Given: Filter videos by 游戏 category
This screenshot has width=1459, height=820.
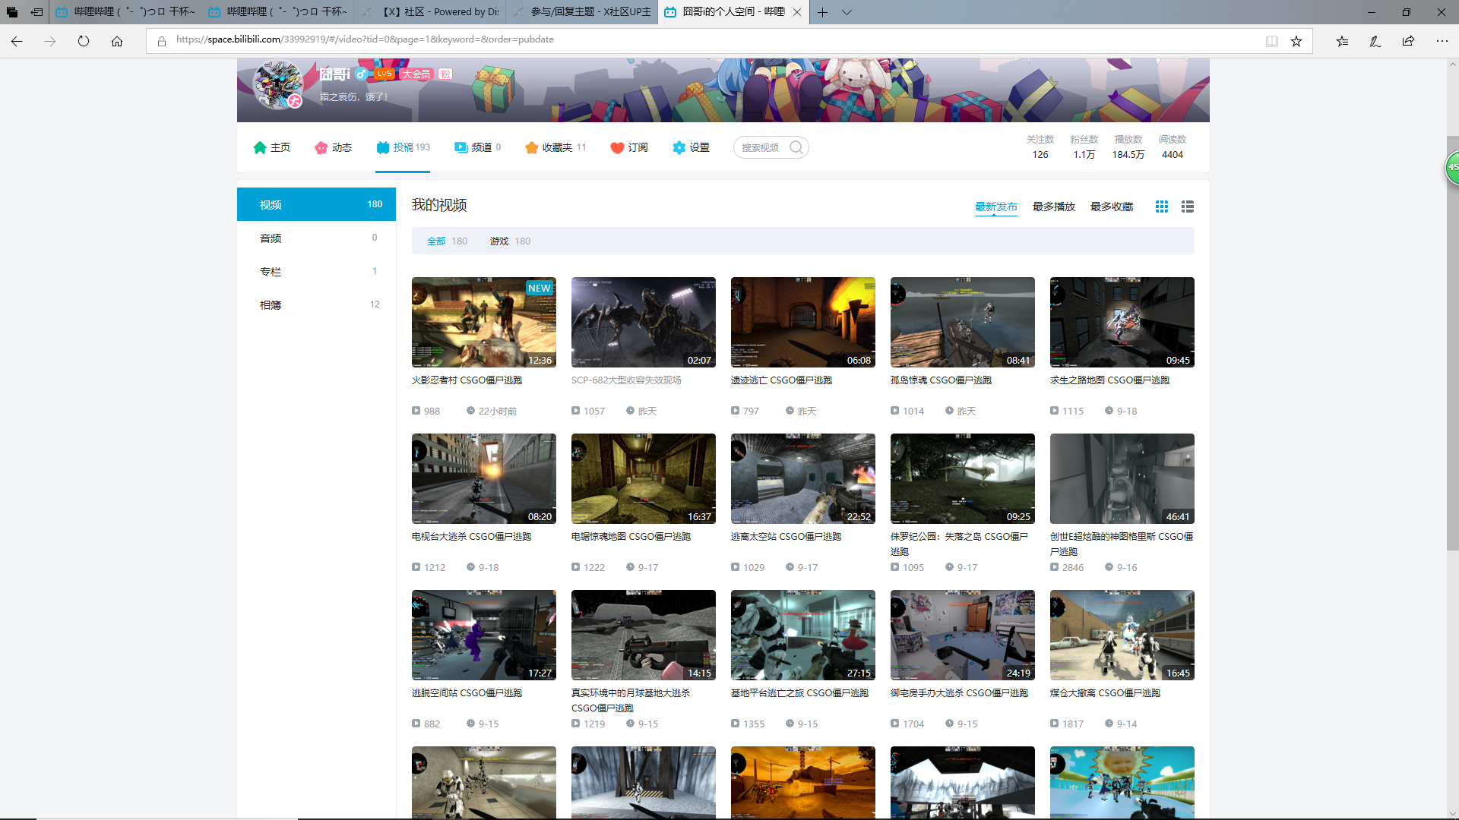Looking at the screenshot, I should 499,241.
